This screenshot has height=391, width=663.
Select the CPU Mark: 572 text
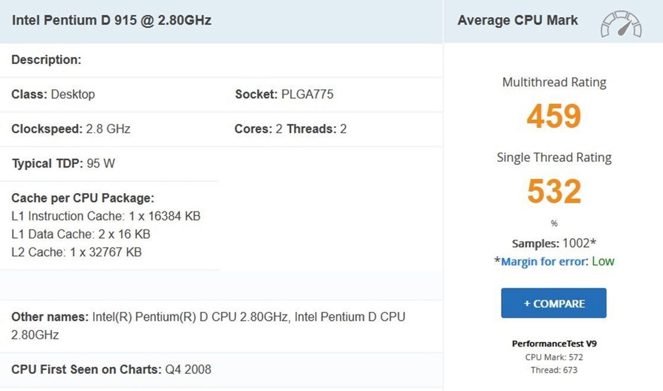(554, 357)
